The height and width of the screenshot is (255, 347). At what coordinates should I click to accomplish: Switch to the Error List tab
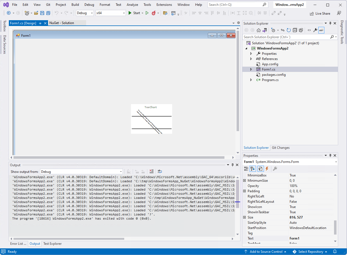click(18, 244)
